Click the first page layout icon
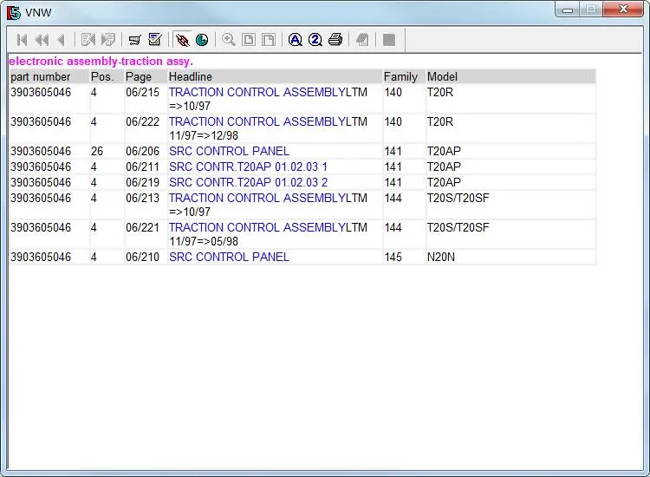 tap(249, 40)
